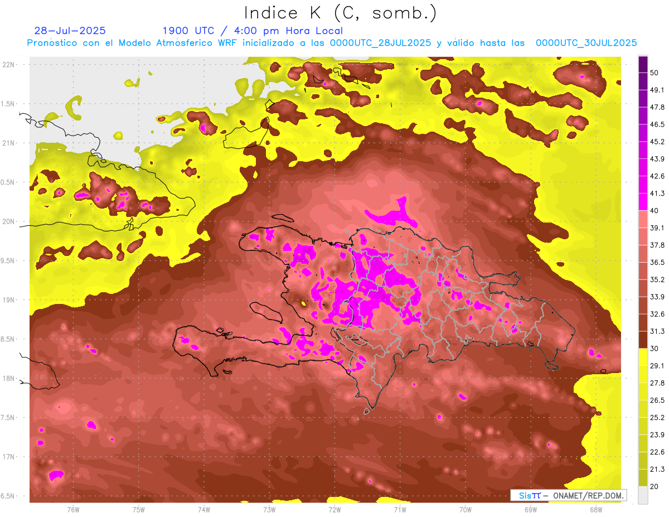This screenshot has width=669, height=517.
Task: Click the '72W' longitude axis label
Action: pyautogui.click(x=334, y=510)
